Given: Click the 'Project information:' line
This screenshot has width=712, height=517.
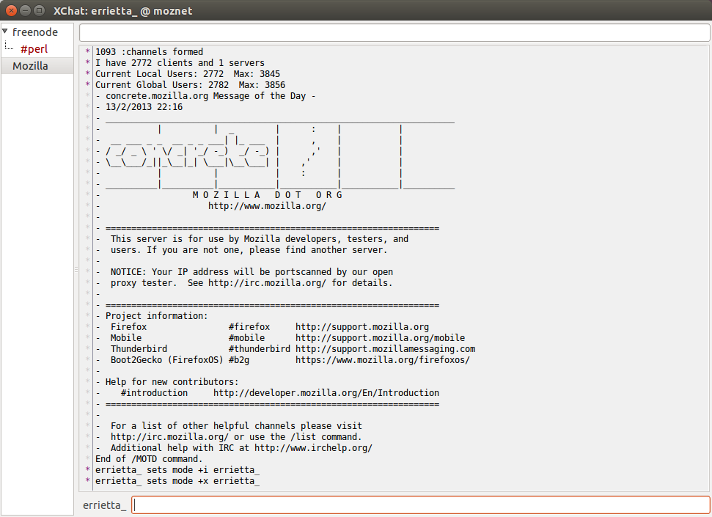Looking at the screenshot, I should [157, 316].
